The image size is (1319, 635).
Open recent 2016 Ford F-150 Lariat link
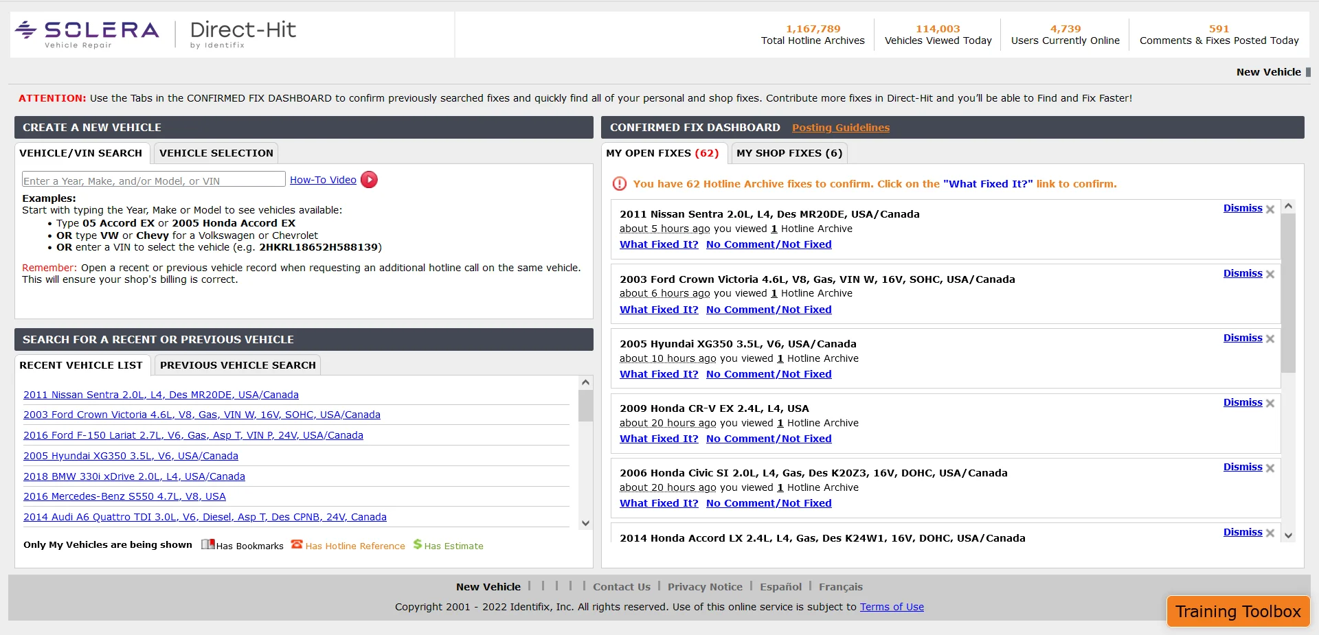193,435
